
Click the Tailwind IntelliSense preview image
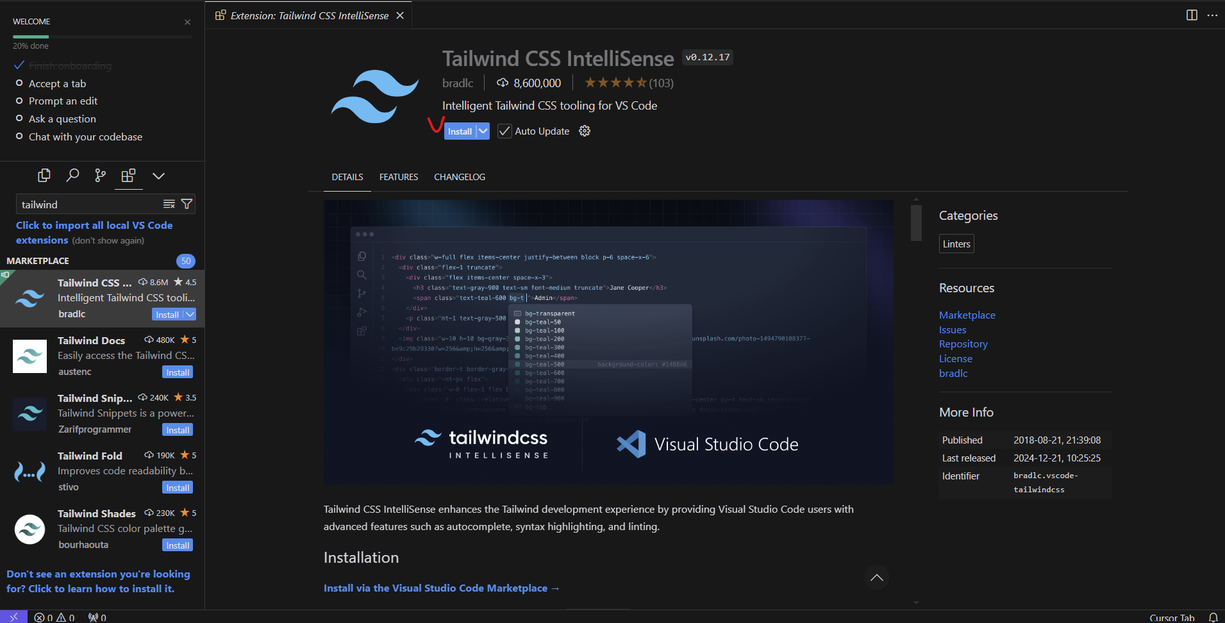point(608,342)
